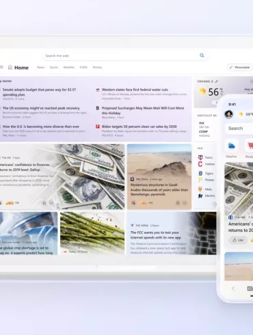Open Weather shortcut on the phone
Image resolution: width=253 pixels, height=335 pixels.
(231, 146)
